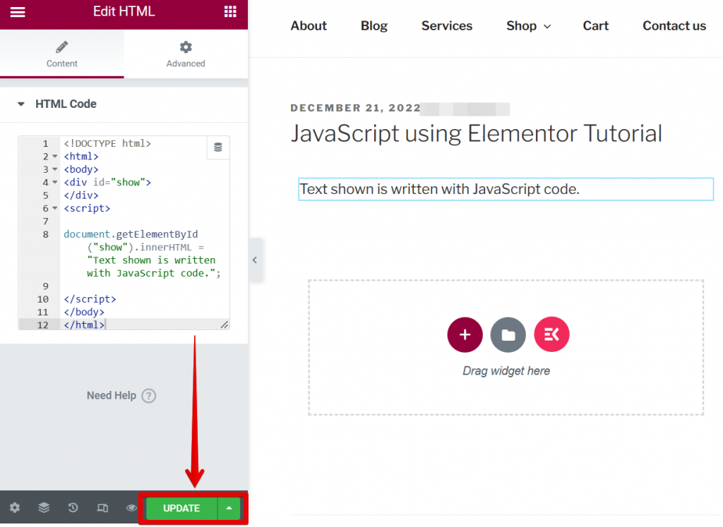Open the Elementor hamburger menu
The height and width of the screenshot is (527, 723).
coord(18,11)
